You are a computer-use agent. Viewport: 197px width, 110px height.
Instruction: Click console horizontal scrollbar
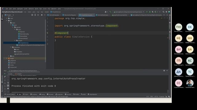tap(40, 92)
